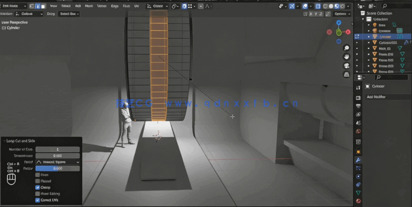Screen dimensions: 412x207
Task: Toggle proportional editing in header
Action: [201, 6]
